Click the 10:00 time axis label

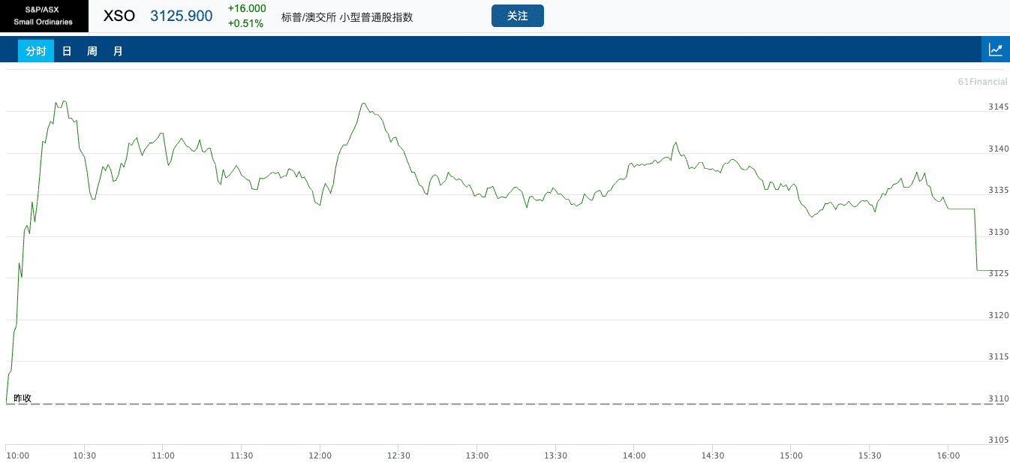(x=17, y=455)
